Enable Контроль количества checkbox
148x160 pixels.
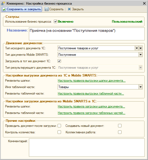pos(59,132)
